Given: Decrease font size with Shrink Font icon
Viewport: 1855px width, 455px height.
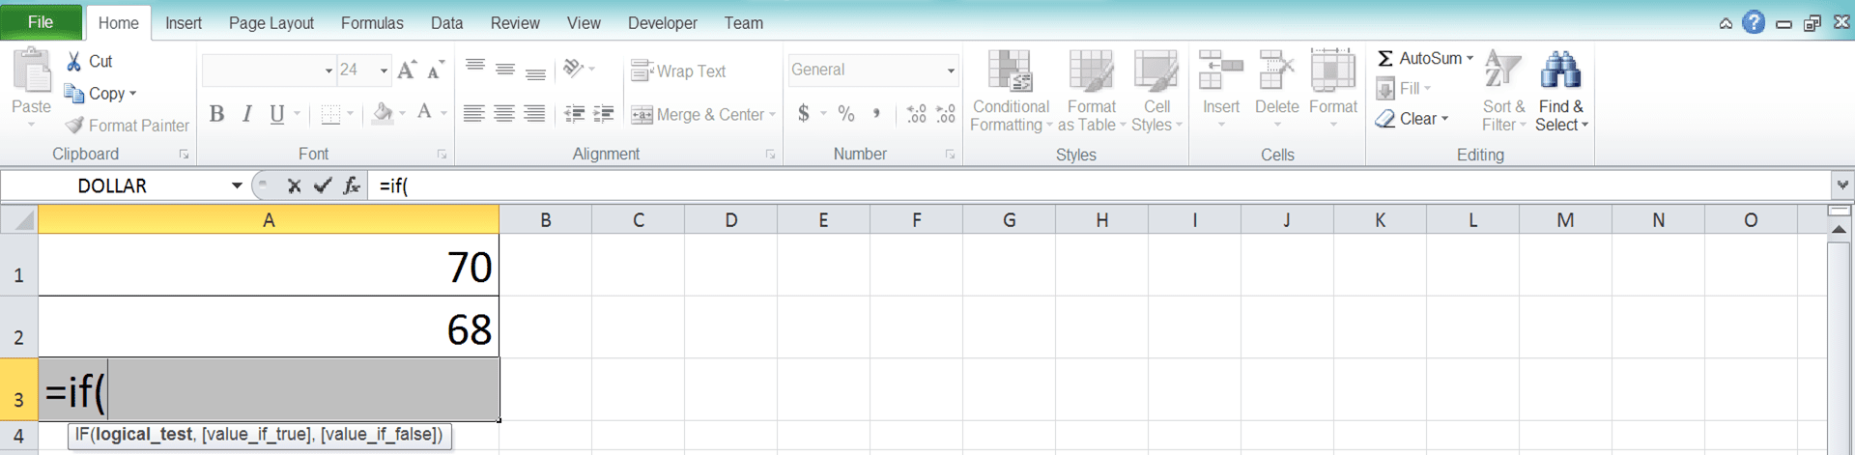Looking at the screenshot, I should [x=436, y=70].
